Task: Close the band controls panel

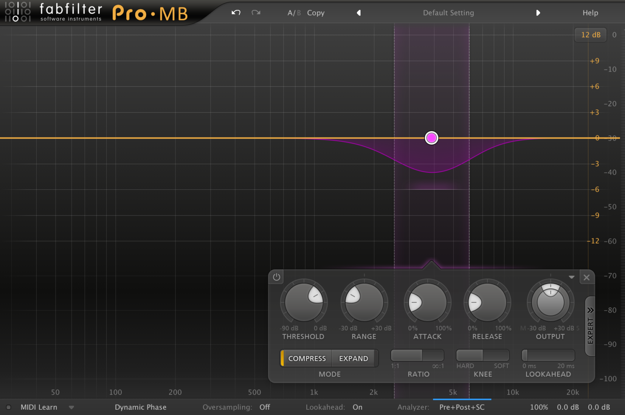Action: click(x=586, y=277)
